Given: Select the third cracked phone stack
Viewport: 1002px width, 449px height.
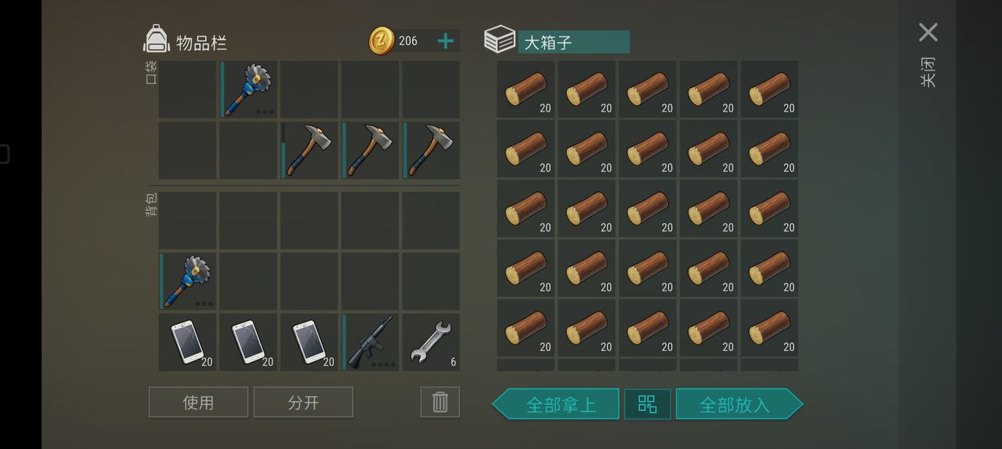Looking at the screenshot, I should point(309,342).
